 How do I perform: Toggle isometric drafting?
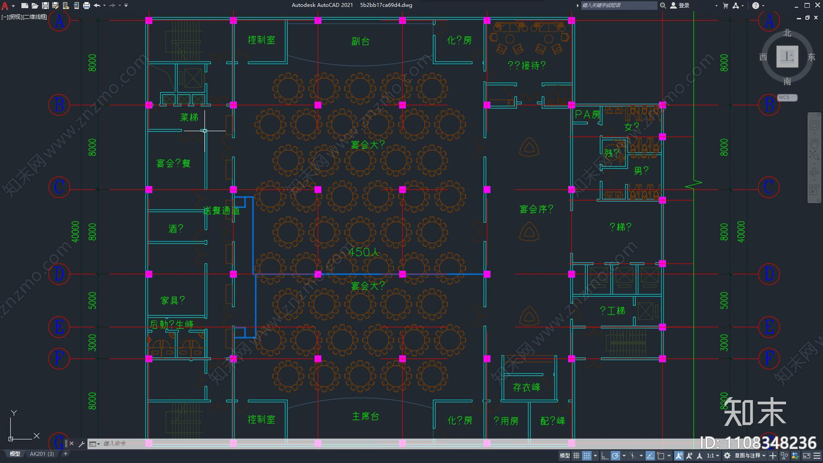(x=633, y=456)
